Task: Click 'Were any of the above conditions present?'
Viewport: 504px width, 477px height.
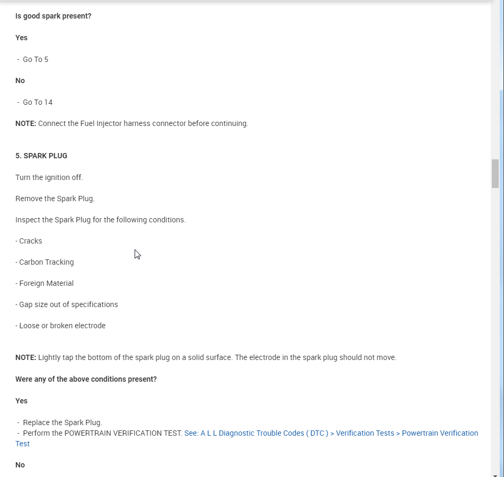Action: coord(86,379)
